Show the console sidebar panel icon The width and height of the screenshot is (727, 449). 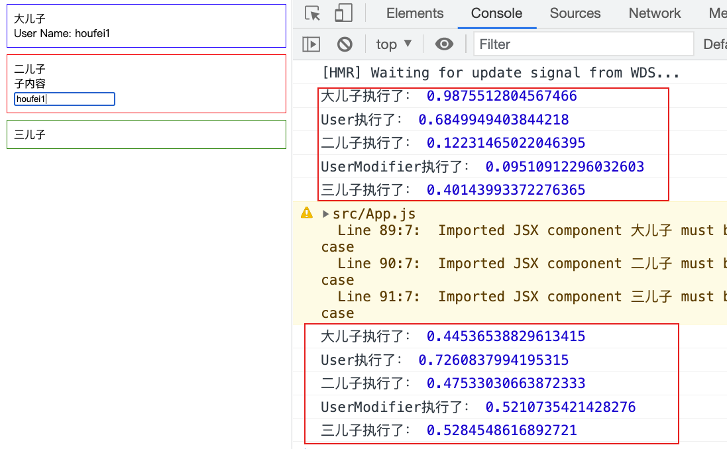coord(311,44)
